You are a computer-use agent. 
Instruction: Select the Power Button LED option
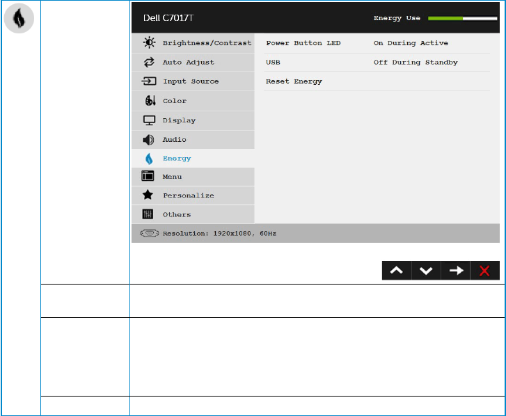pos(303,43)
